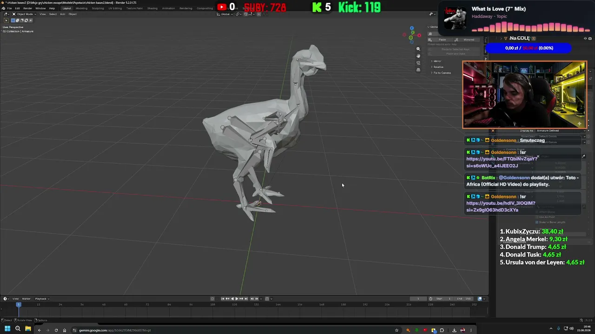The height and width of the screenshot is (334, 595).
Task: Open Windows taskbar search
Action: (18, 329)
